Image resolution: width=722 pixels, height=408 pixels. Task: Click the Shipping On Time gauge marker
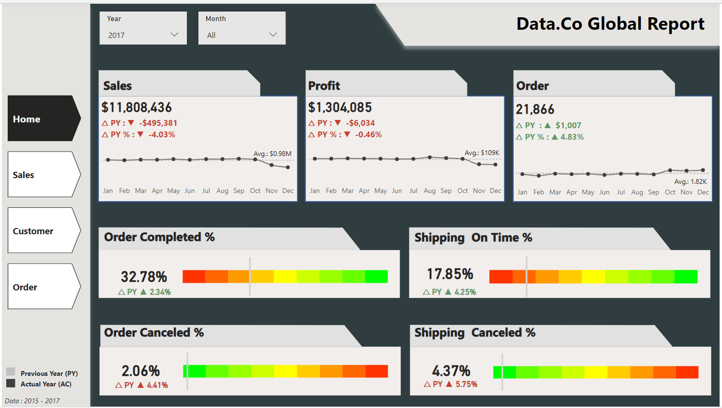tap(526, 276)
